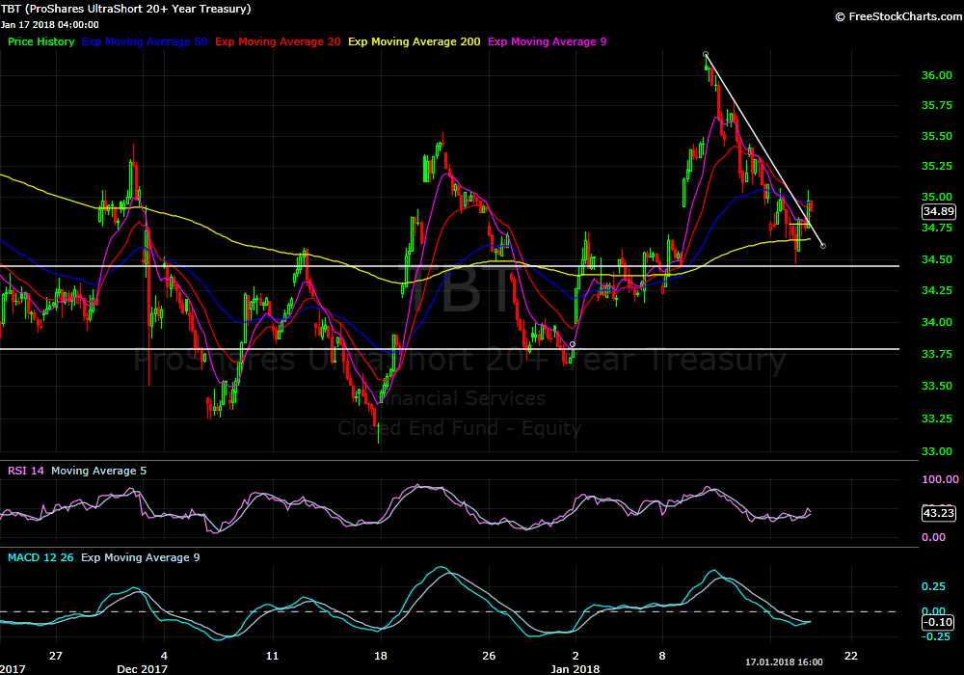Click the RSI 14 indicator label
Viewport: 964px width, 675px height.
click(26, 471)
